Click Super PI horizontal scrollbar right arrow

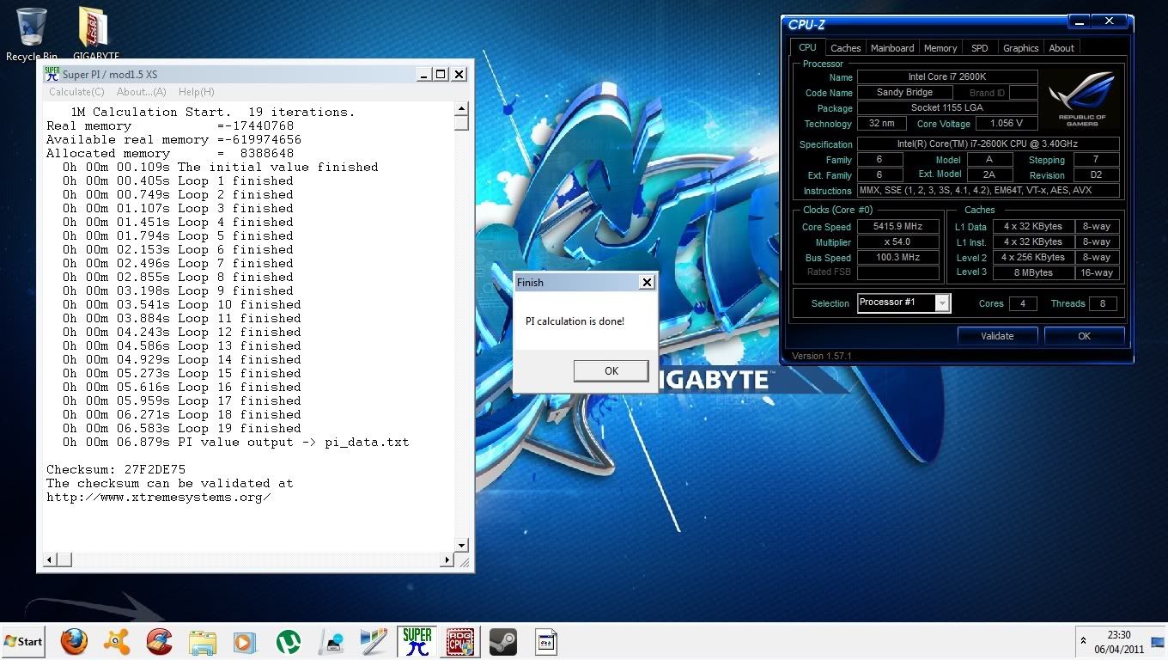click(x=447, y=560)
